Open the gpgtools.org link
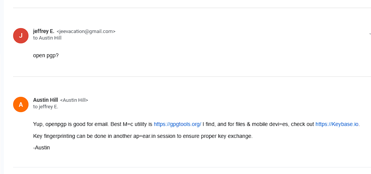 point(177,124)
